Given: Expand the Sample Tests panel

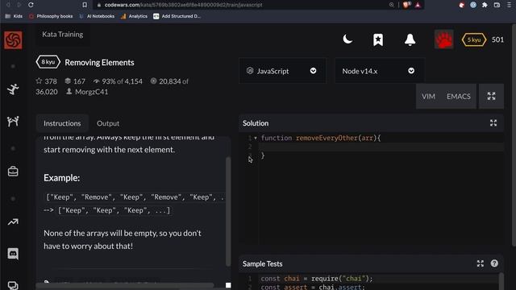Looking at the screenshot, I should (481, 263).
